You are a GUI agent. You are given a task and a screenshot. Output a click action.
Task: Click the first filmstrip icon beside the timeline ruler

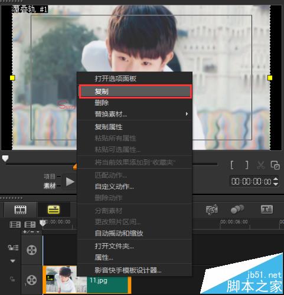pos(15,224)
